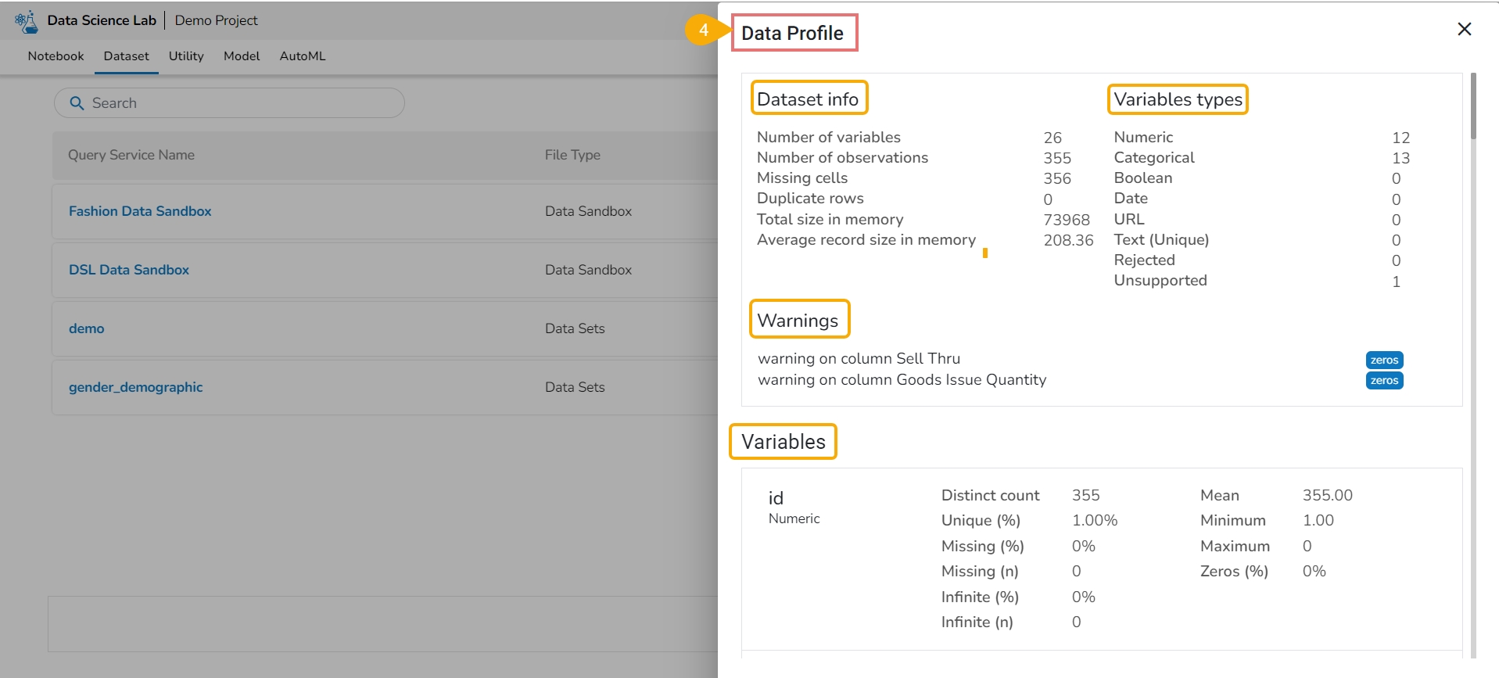This screenshot has width=1499, height=678.
Task: Click zeros badge for Goods Issue Quantity
Action: pyautogui.click(x=1384, y=381)
